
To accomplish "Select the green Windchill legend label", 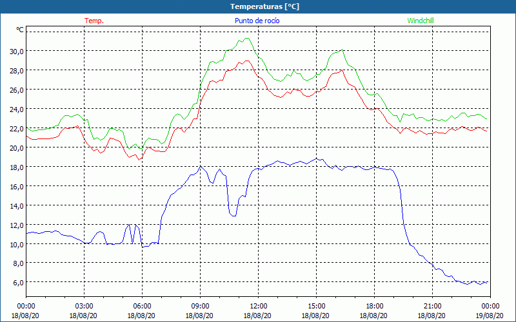I will [421, 21].
